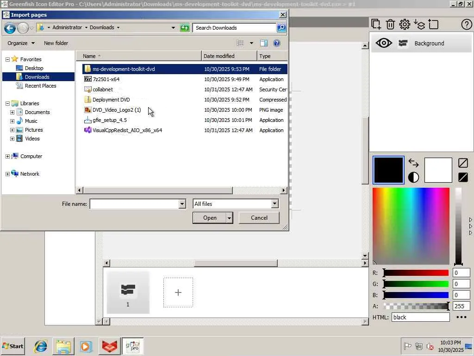Expand the Music library node

coord(12,121)
